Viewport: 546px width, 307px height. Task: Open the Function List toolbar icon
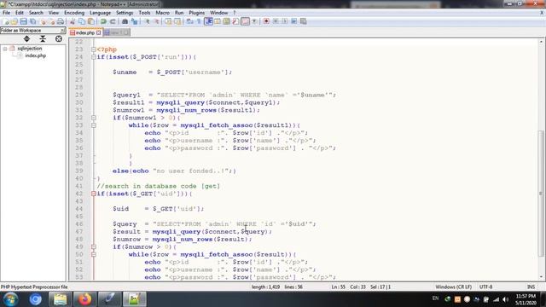pos(235,21)
